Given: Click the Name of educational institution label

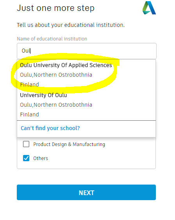Looking at the screenshot, I should (x=52, y=39).
